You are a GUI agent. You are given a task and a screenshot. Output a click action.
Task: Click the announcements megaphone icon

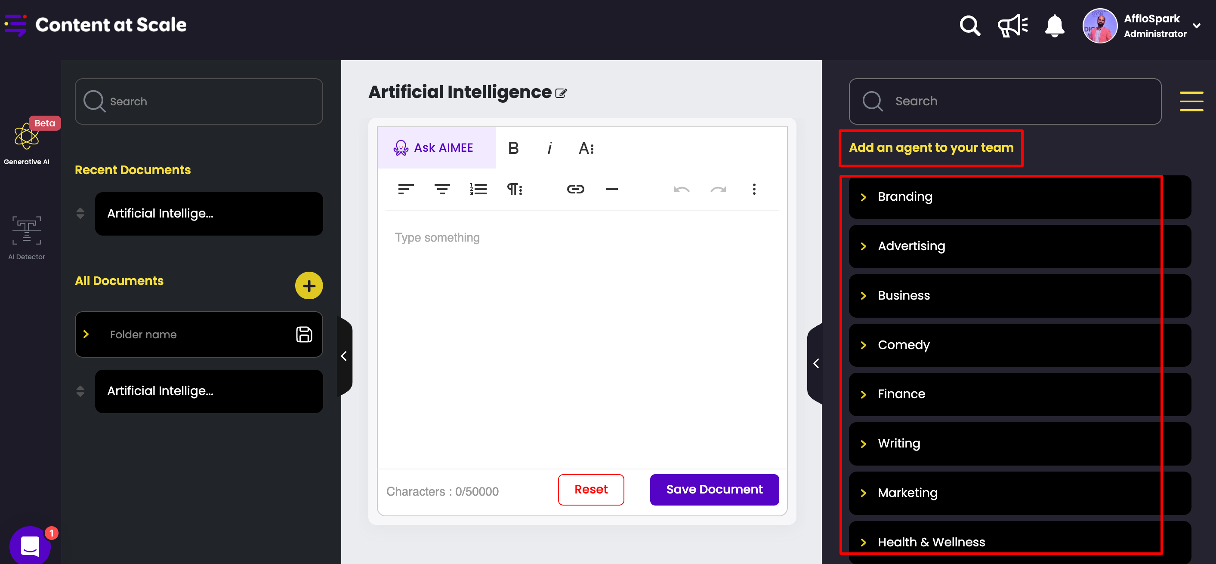(x=1012, y=25)
